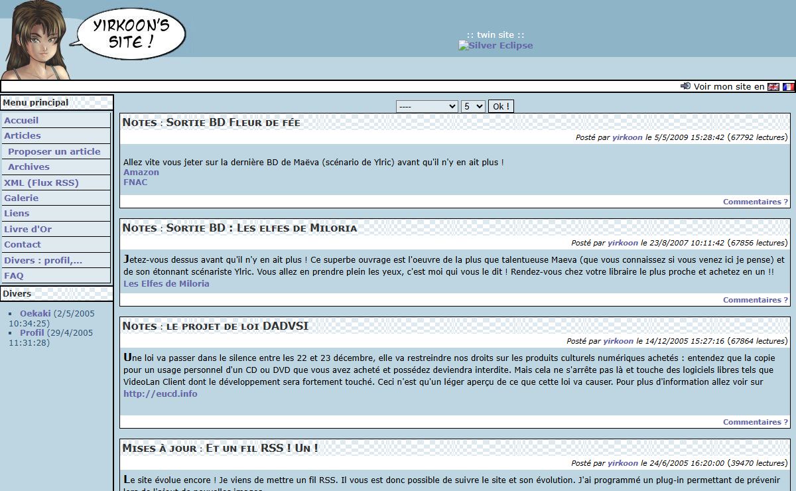Click the English flag icon
The image size is (796, 491).
(773, 87)
